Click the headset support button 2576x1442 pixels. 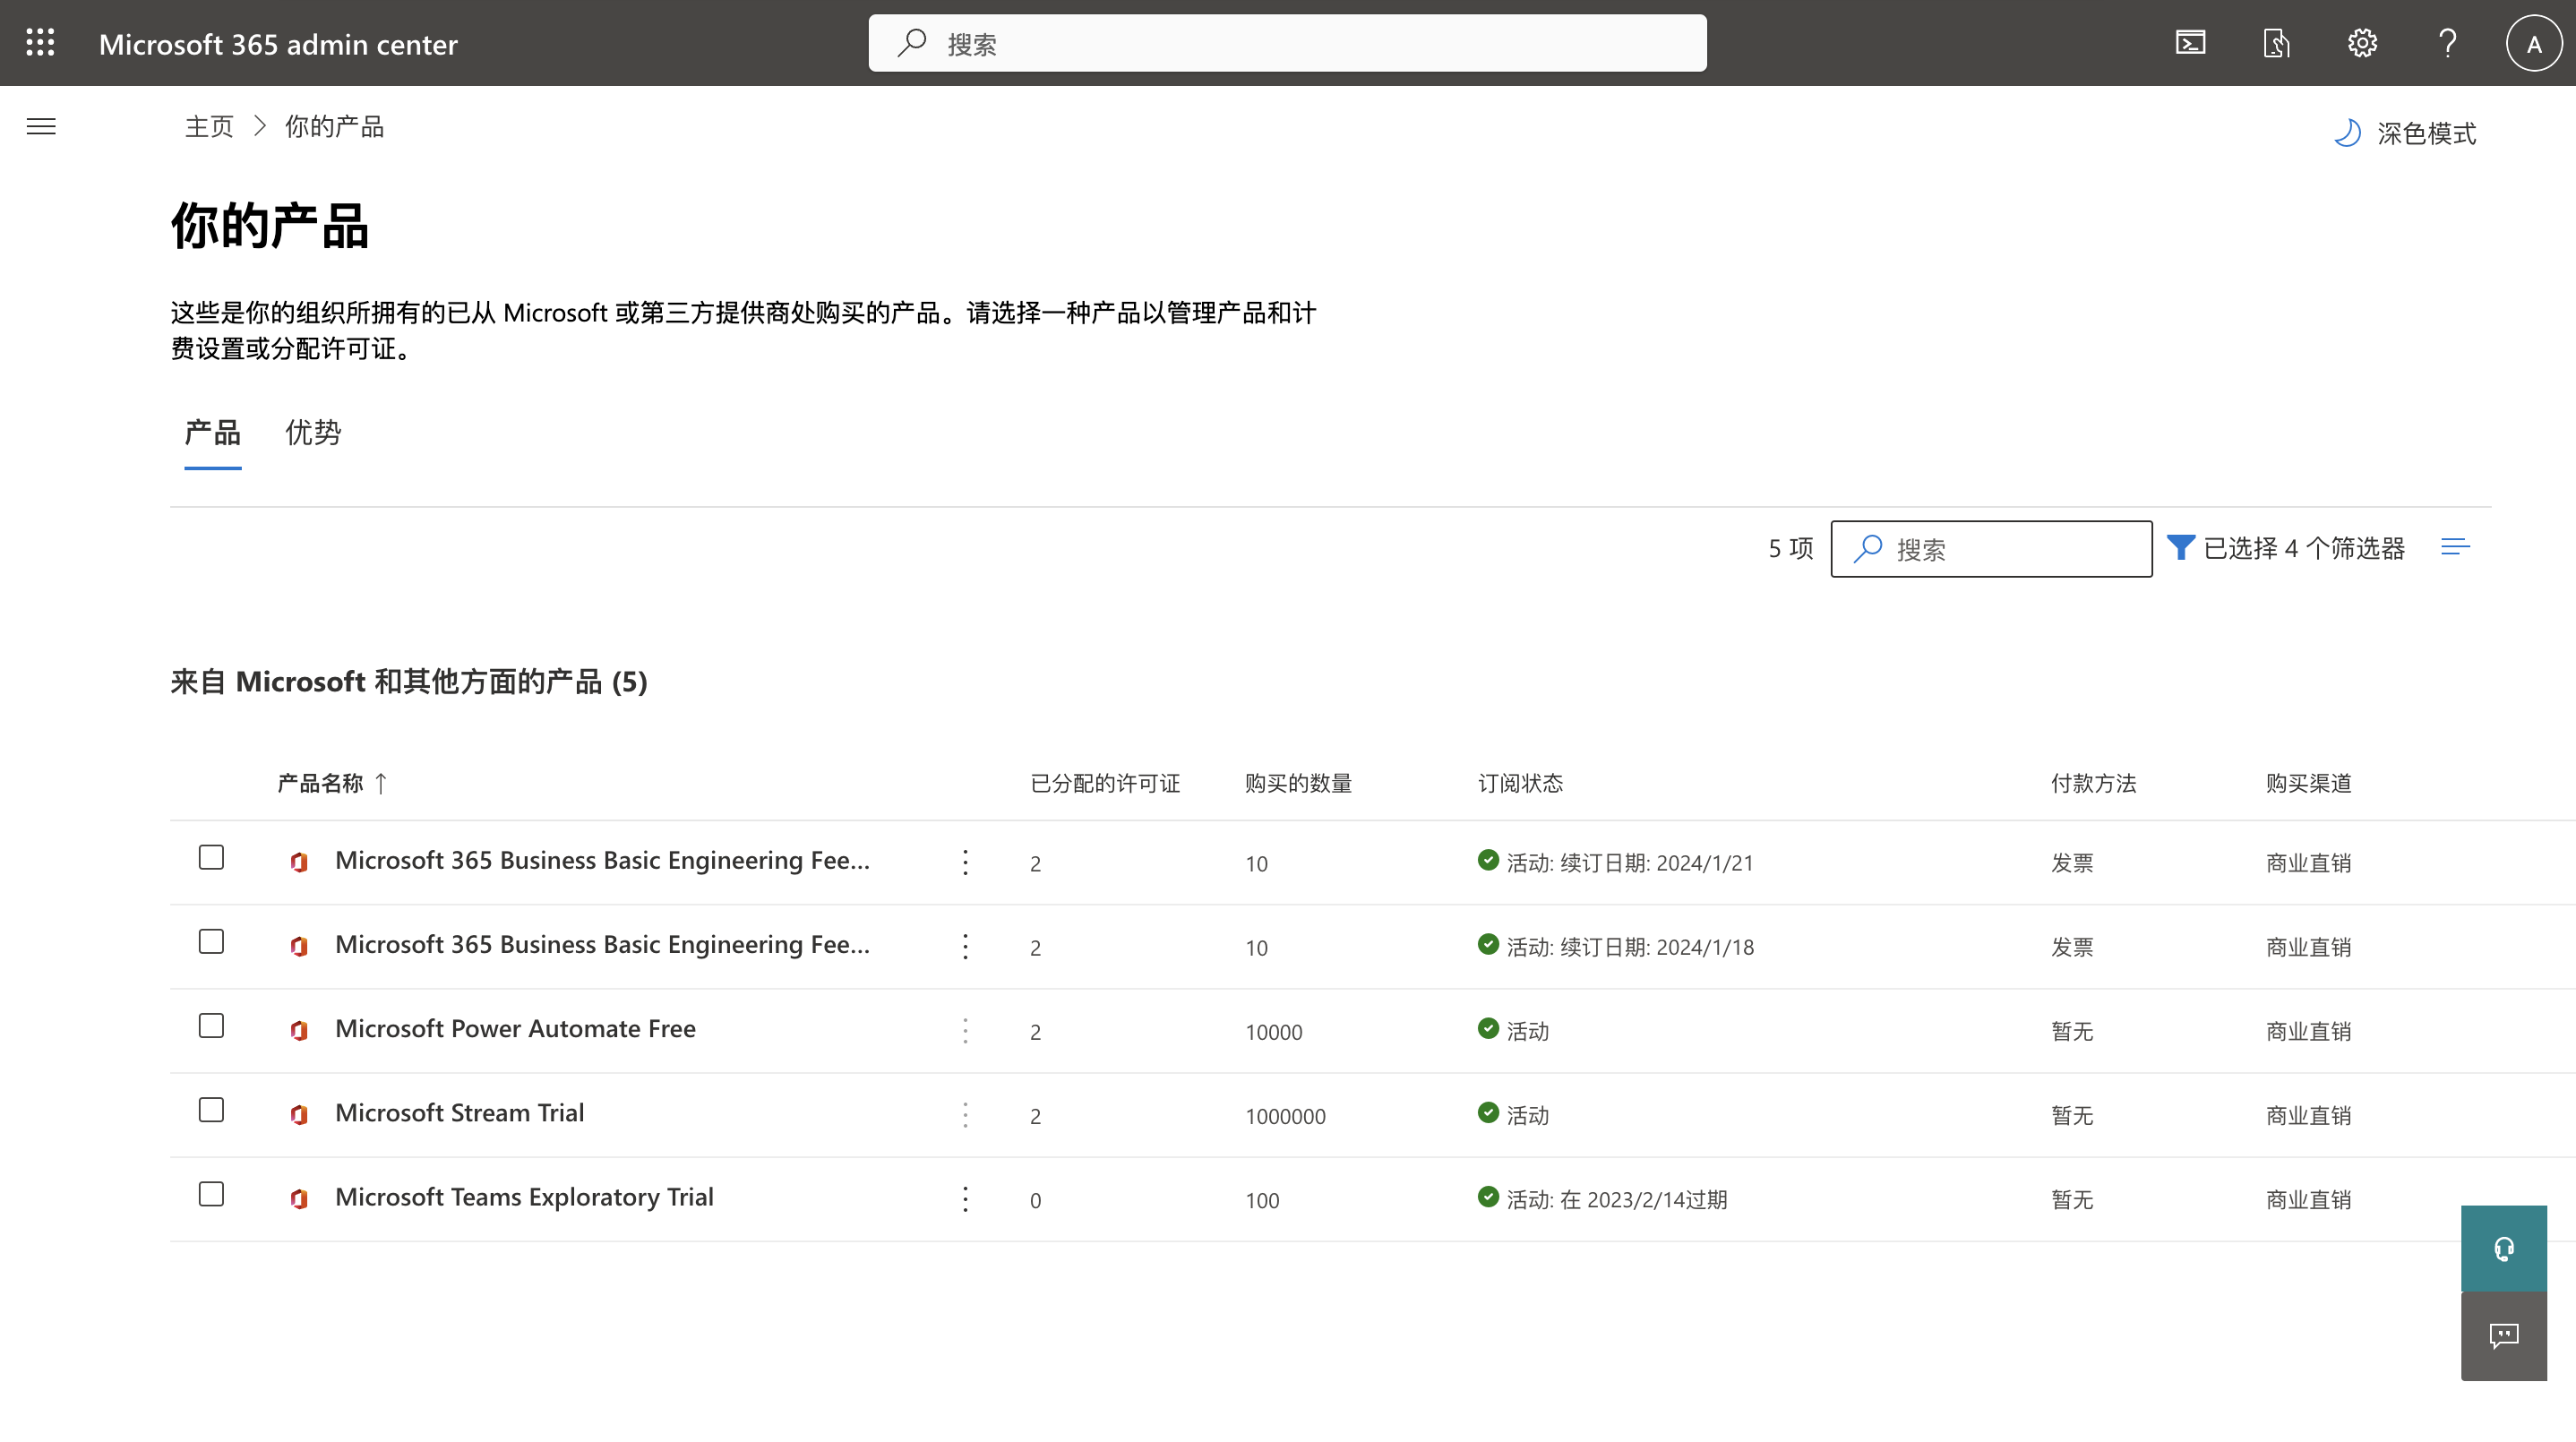point(2504,1249)
